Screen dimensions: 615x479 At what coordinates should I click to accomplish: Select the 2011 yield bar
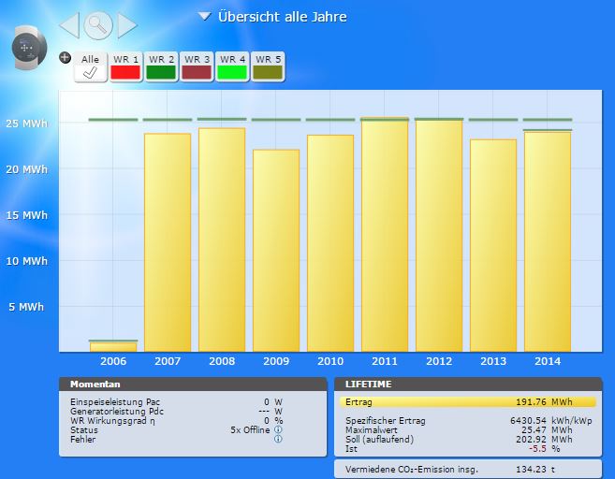click(385, 234)
